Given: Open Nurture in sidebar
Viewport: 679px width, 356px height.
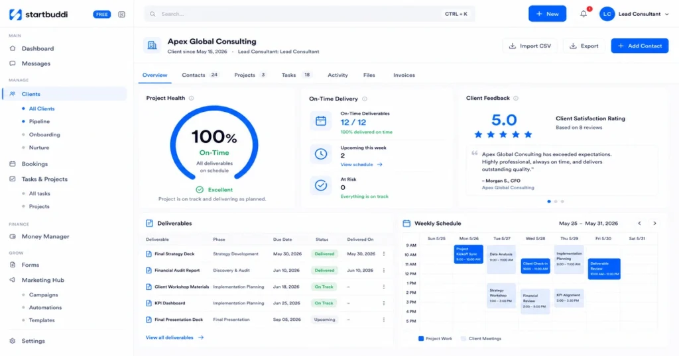Looking at the screenshot, I should pyautogui.click(x=39, y=148).
